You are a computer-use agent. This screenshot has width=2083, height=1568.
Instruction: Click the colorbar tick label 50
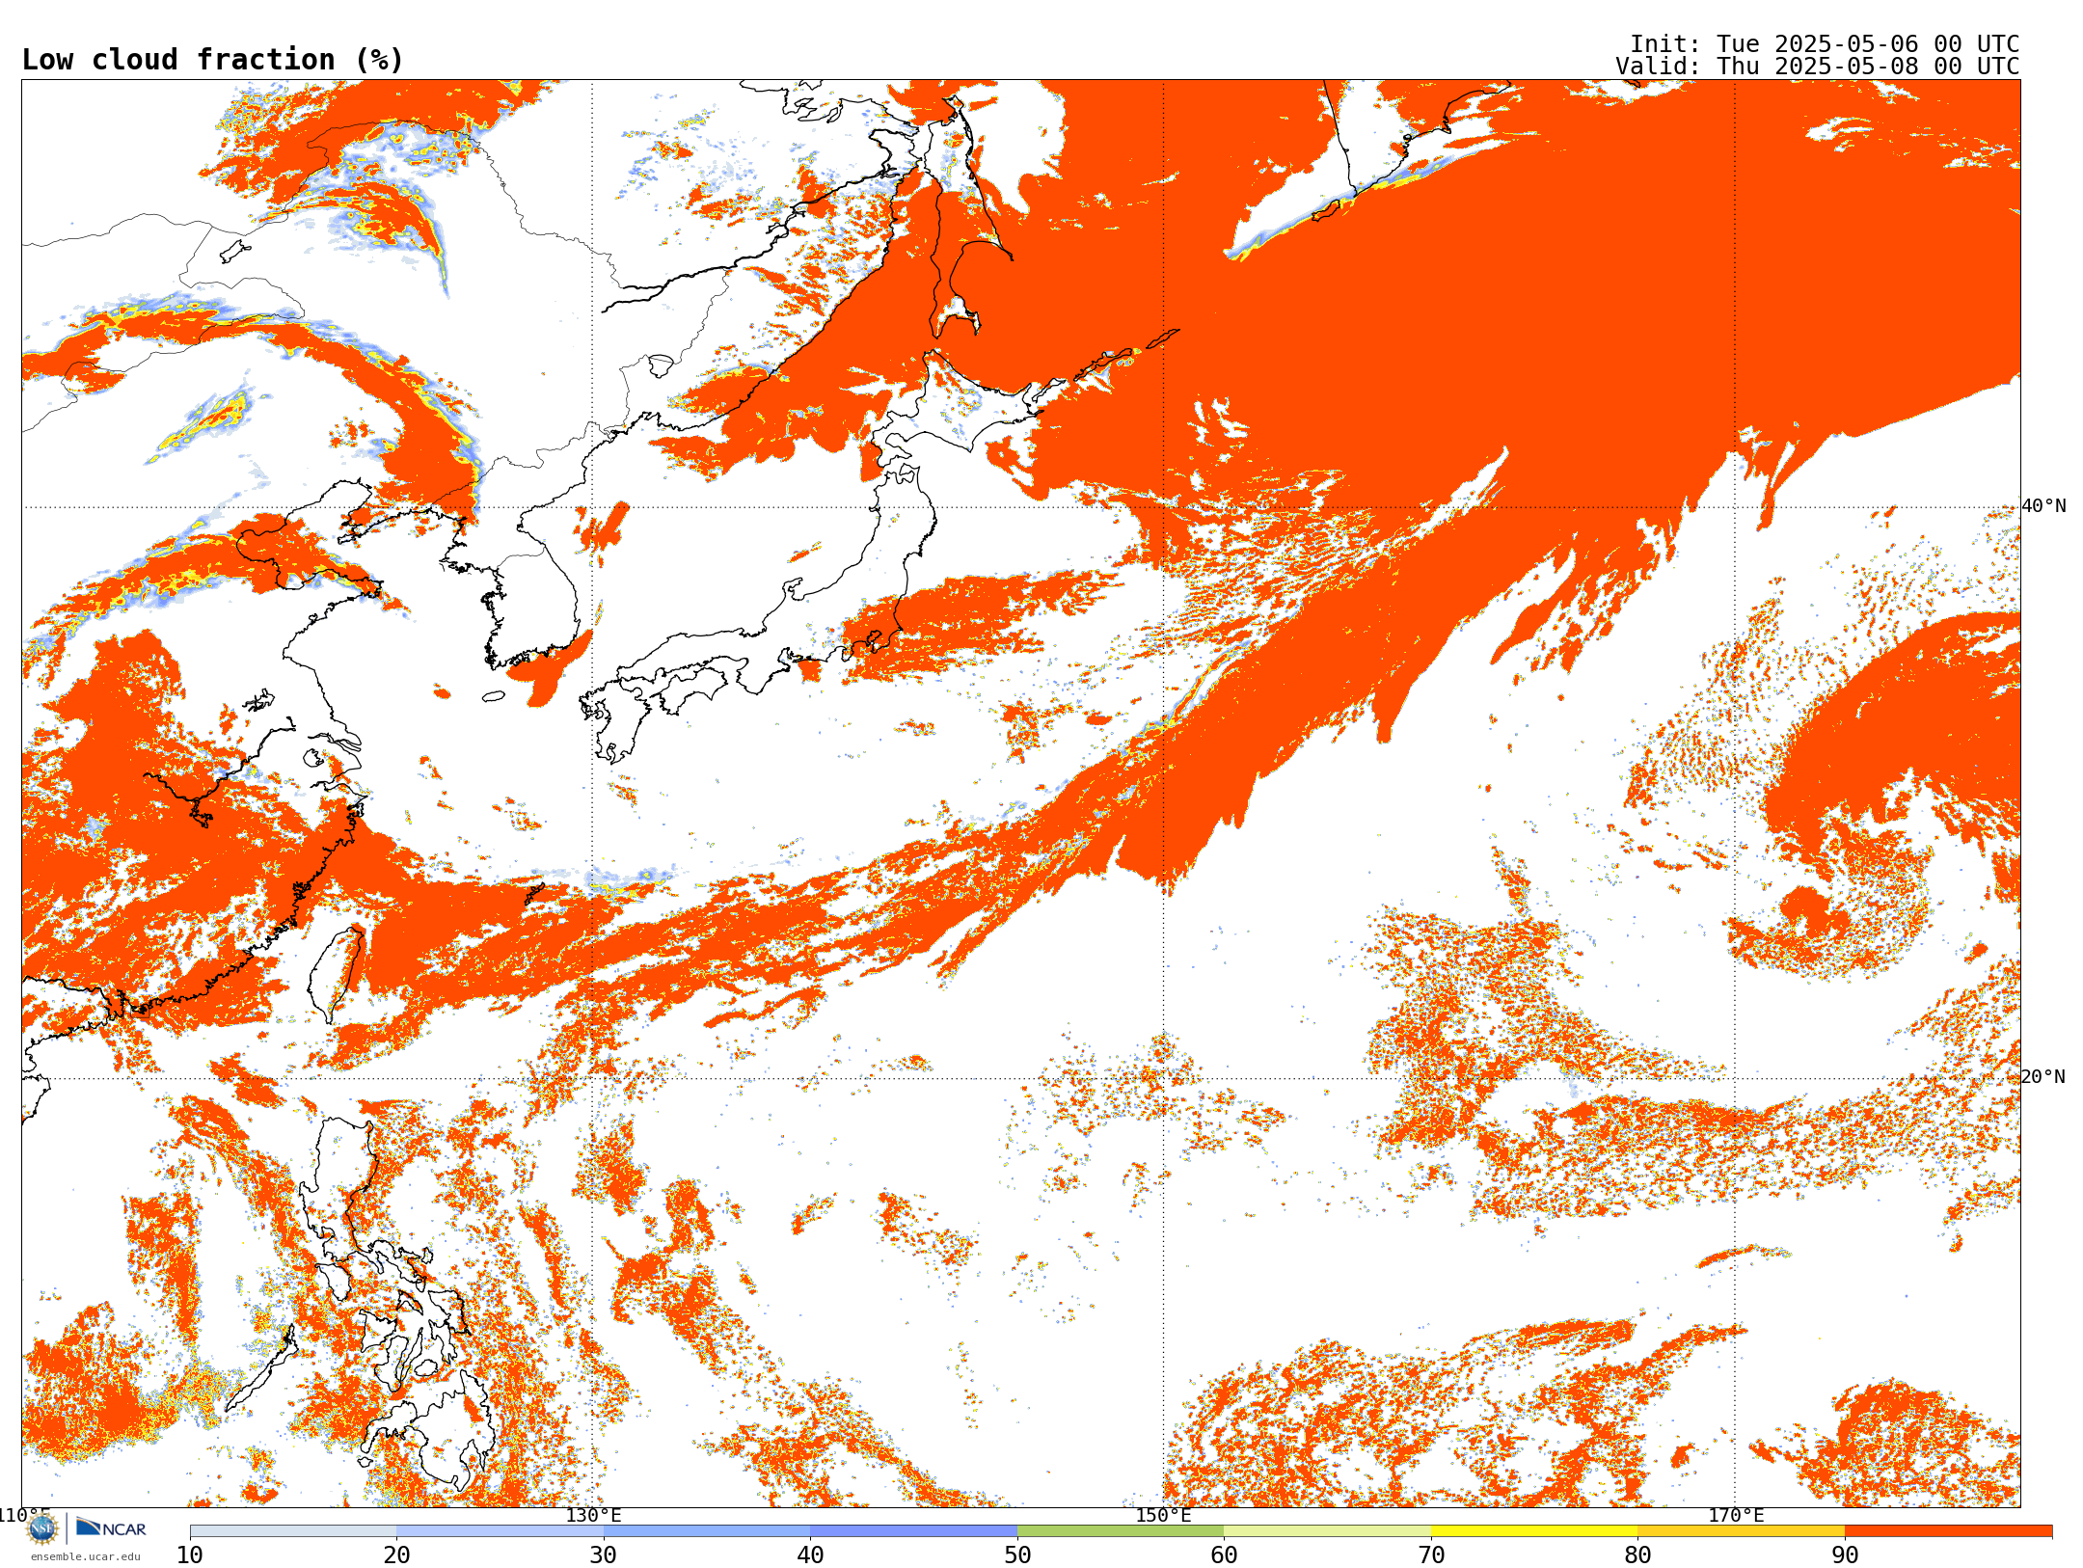pyautogui.click(x=1017, y=1555)
